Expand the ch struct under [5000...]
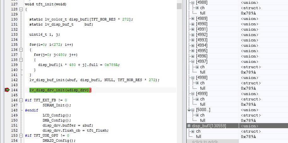Viewport: 288px width, 143px height. (x=197, y=115)
